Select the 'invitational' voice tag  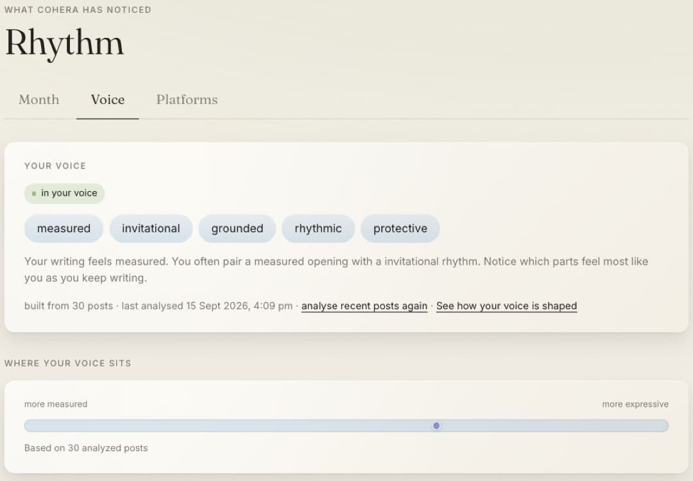coord(151,228)
